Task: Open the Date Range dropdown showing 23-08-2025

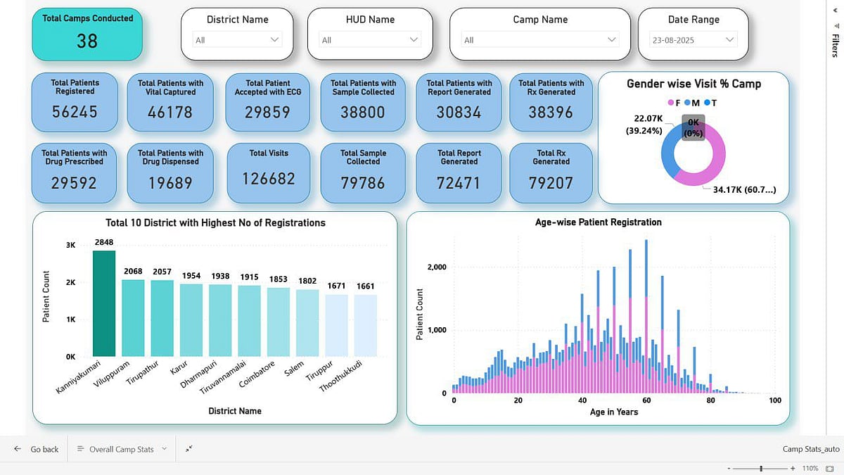Action: tap(693, 40)
